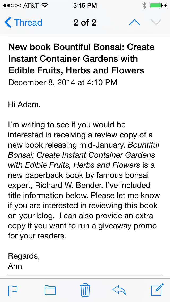Go to next message with down arrow
Screen dimensions: 170x302
156,23
